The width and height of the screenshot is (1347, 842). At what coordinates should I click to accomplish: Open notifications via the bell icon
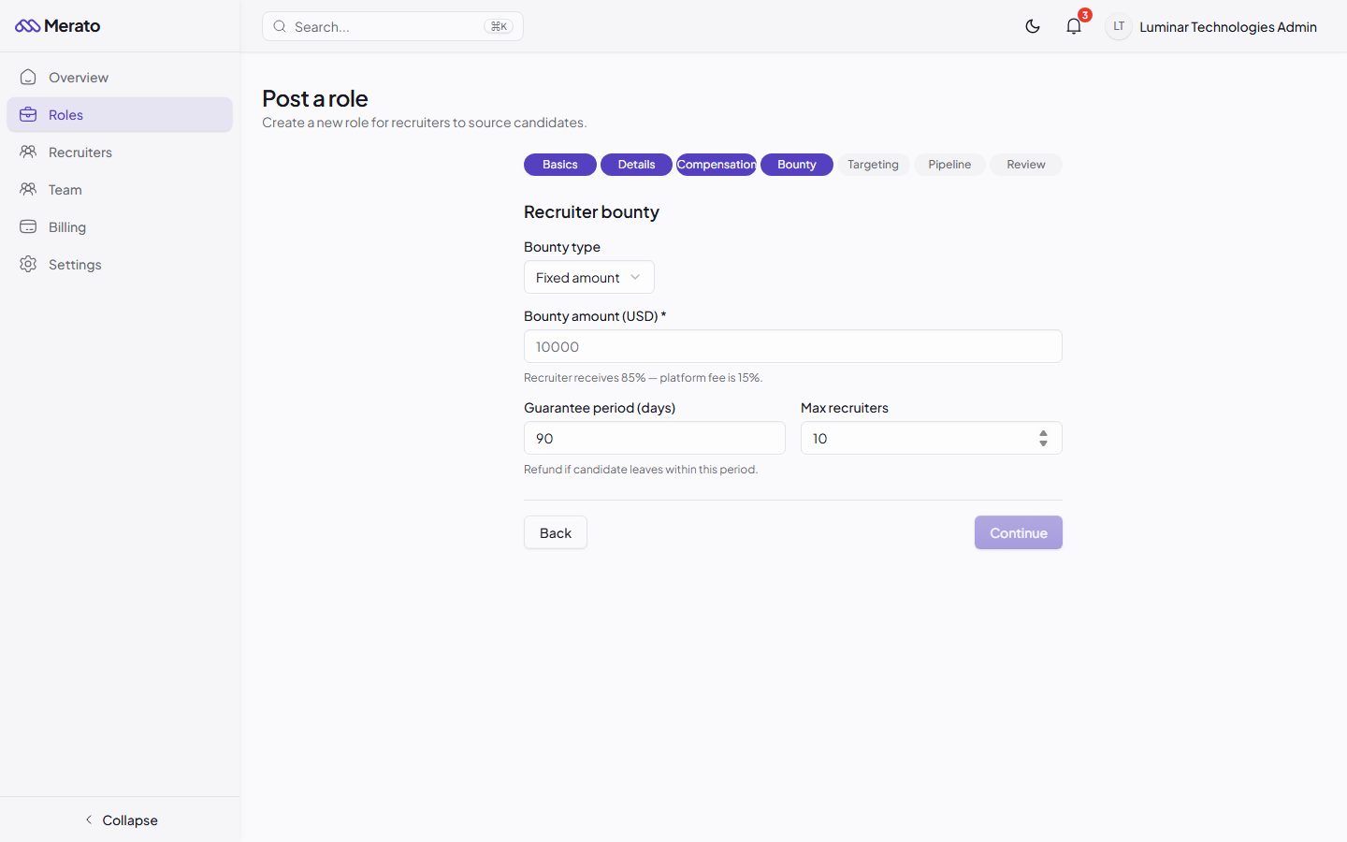click(1073, 26)
